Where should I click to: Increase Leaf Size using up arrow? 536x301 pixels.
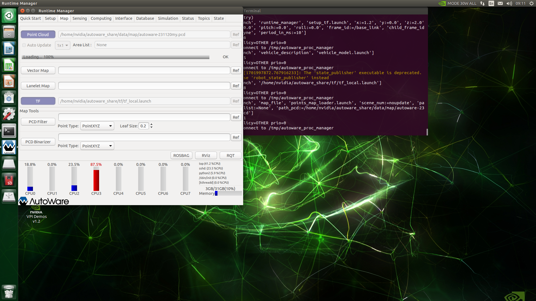click(x=151, y=124)
